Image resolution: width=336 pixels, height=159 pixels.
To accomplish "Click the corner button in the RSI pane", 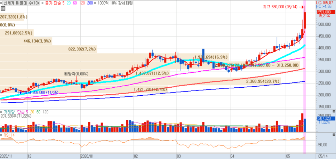I will pyautogui.click(x=334, y=135).
